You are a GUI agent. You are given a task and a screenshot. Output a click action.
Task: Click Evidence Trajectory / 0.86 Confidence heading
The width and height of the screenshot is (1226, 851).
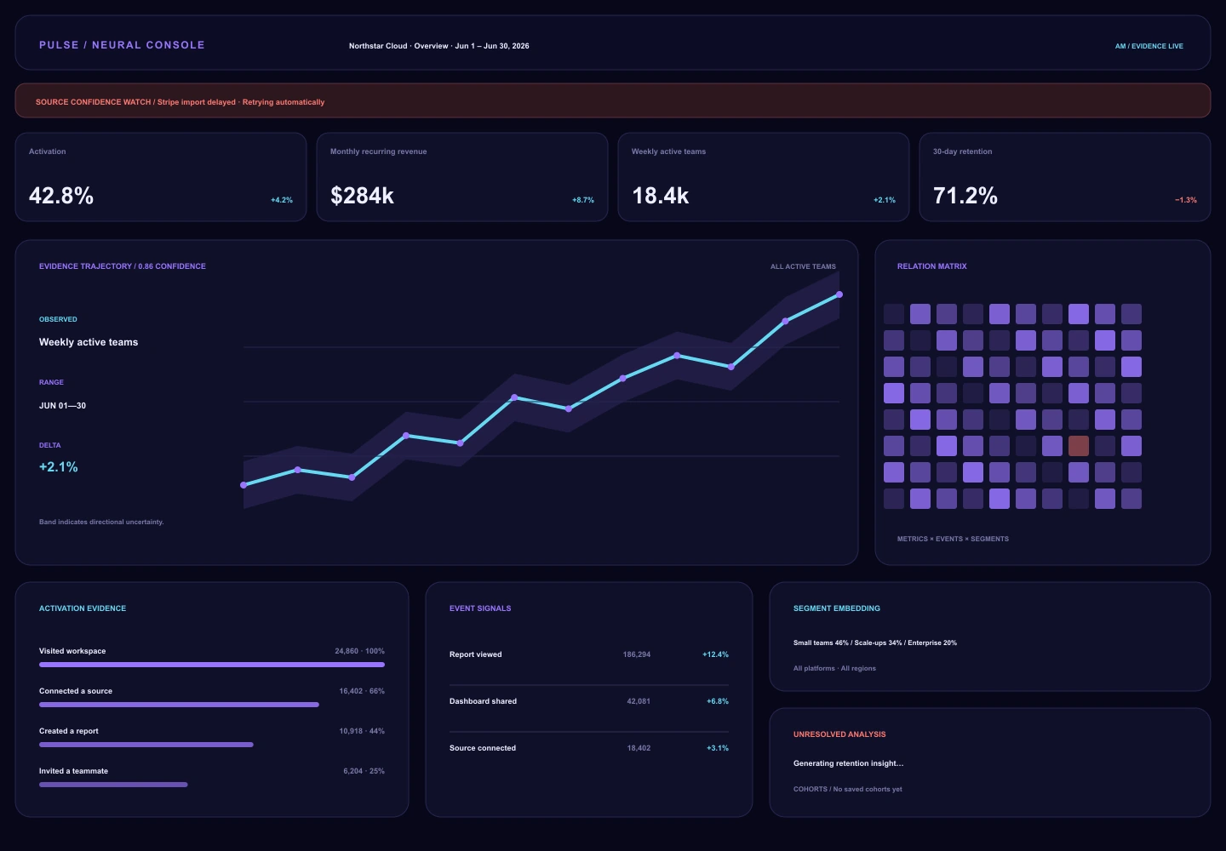click(123, 266)
